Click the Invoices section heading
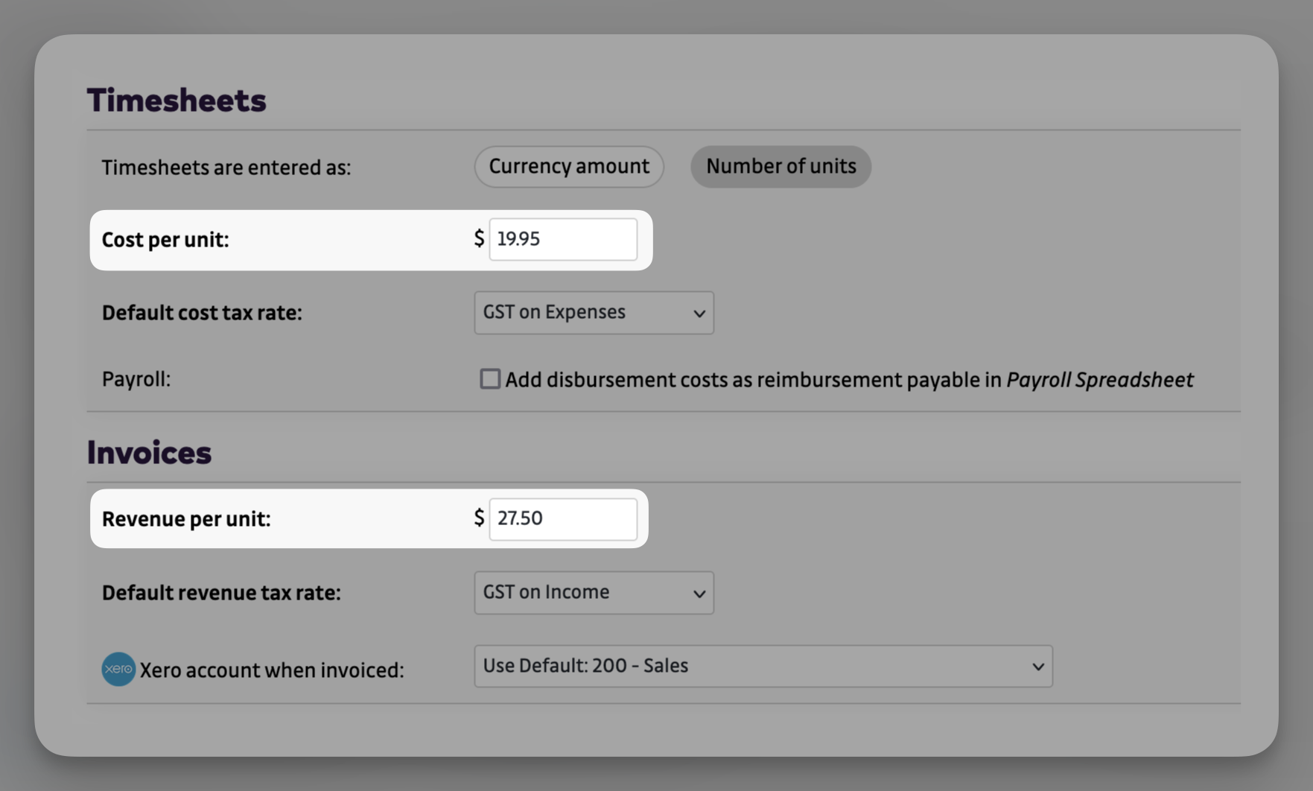 (149, 451)
